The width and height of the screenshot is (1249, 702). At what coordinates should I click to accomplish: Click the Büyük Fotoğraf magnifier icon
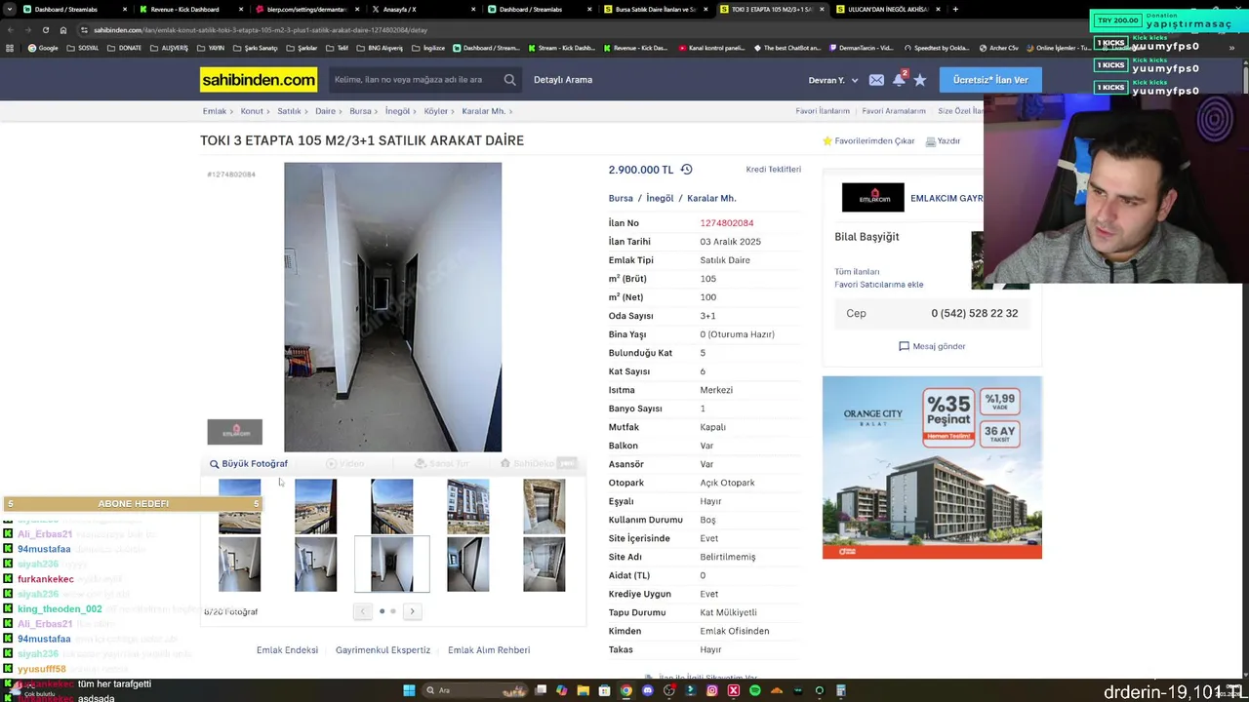(214, 464)
